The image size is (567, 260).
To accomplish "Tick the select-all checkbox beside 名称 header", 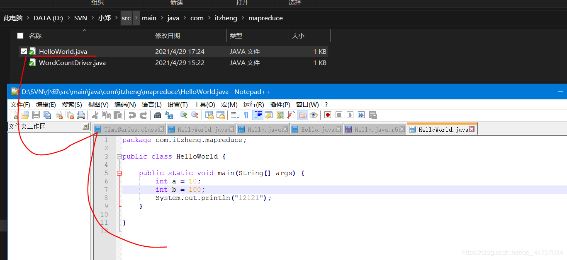I will [20, 36].
